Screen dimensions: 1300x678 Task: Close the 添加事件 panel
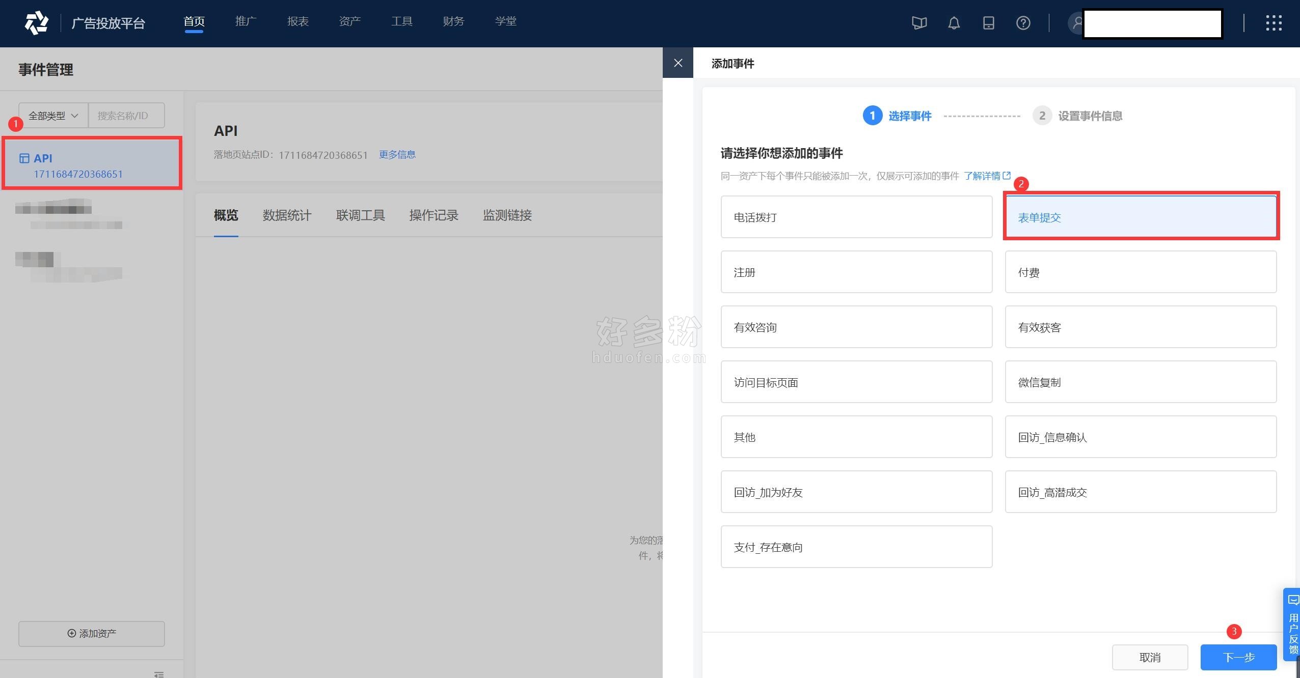[678, 63]
